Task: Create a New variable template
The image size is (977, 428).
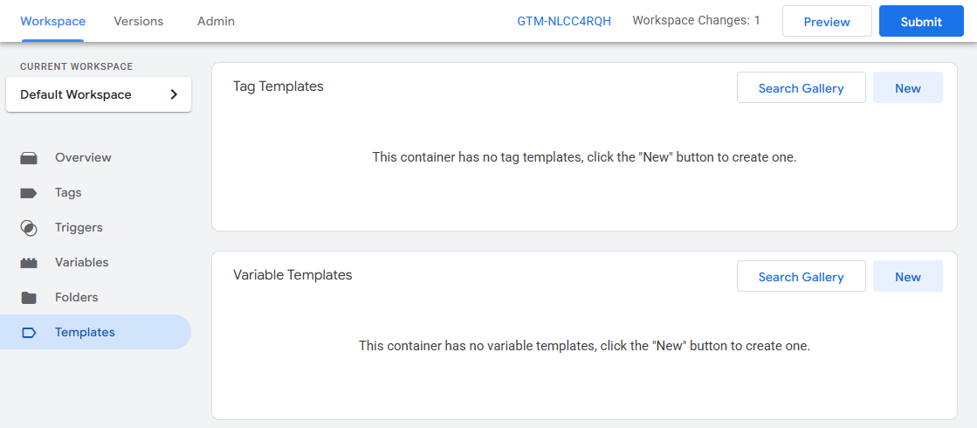Action: 907,277
